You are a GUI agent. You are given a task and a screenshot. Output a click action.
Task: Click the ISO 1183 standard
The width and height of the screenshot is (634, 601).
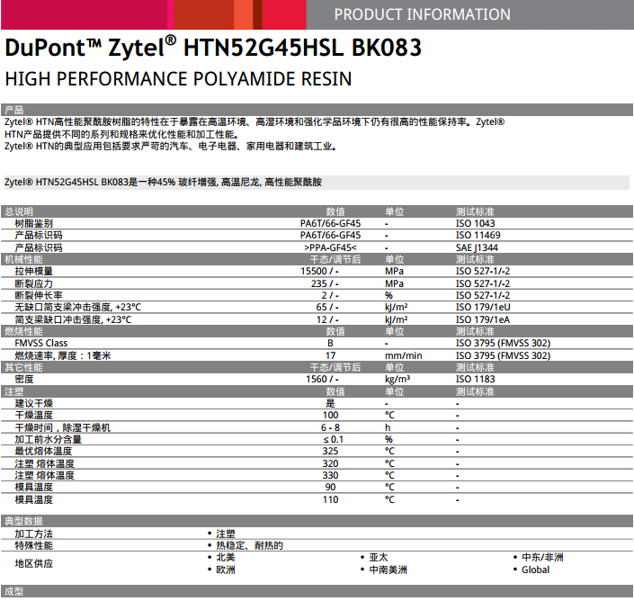tap(476, 379)
